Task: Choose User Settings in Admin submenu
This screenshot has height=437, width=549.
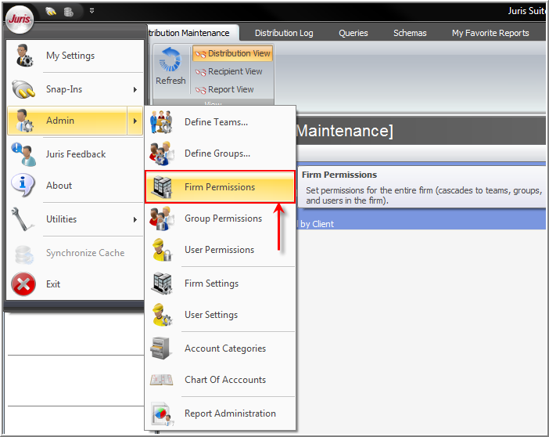Action: 211,315
